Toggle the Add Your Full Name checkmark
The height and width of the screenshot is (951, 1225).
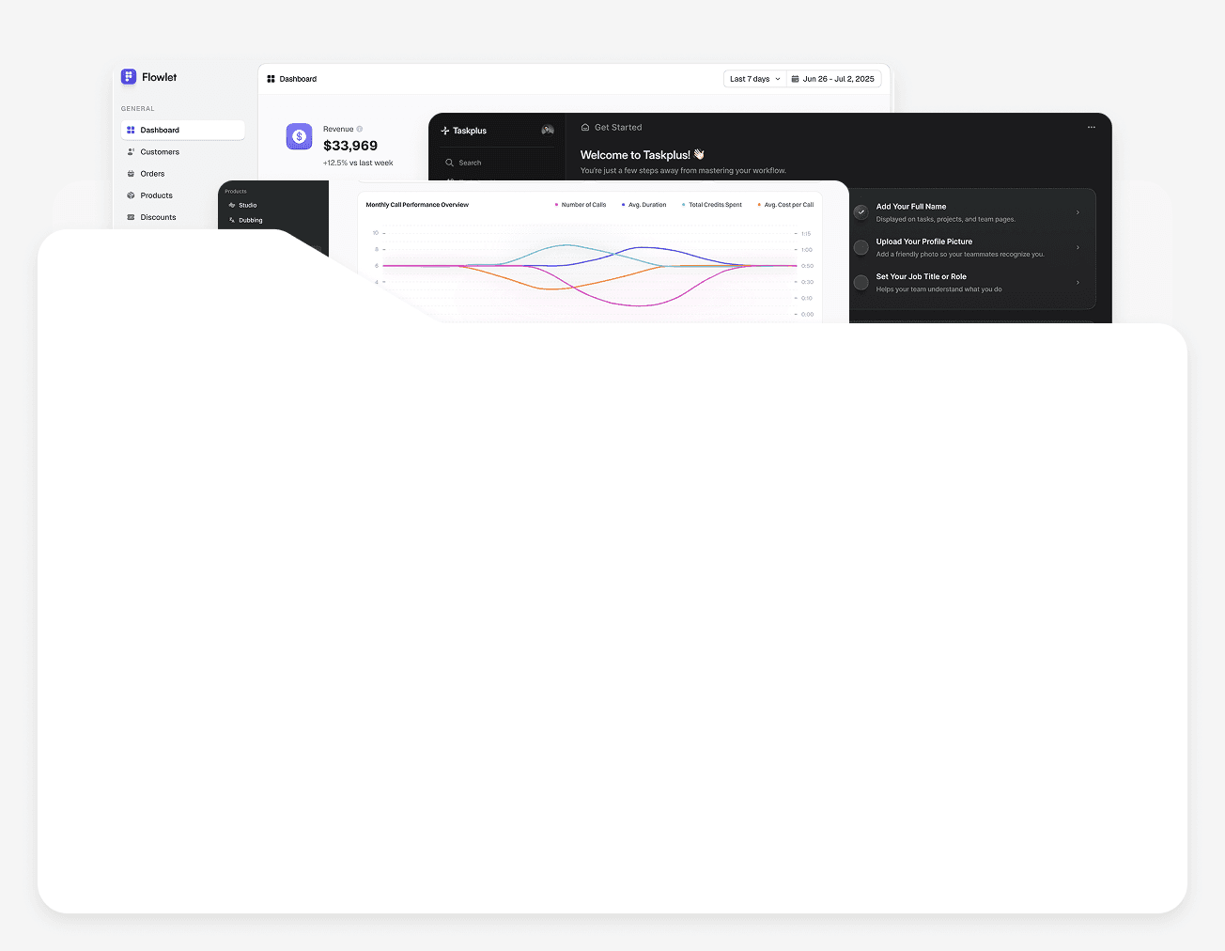pos(861,212)
